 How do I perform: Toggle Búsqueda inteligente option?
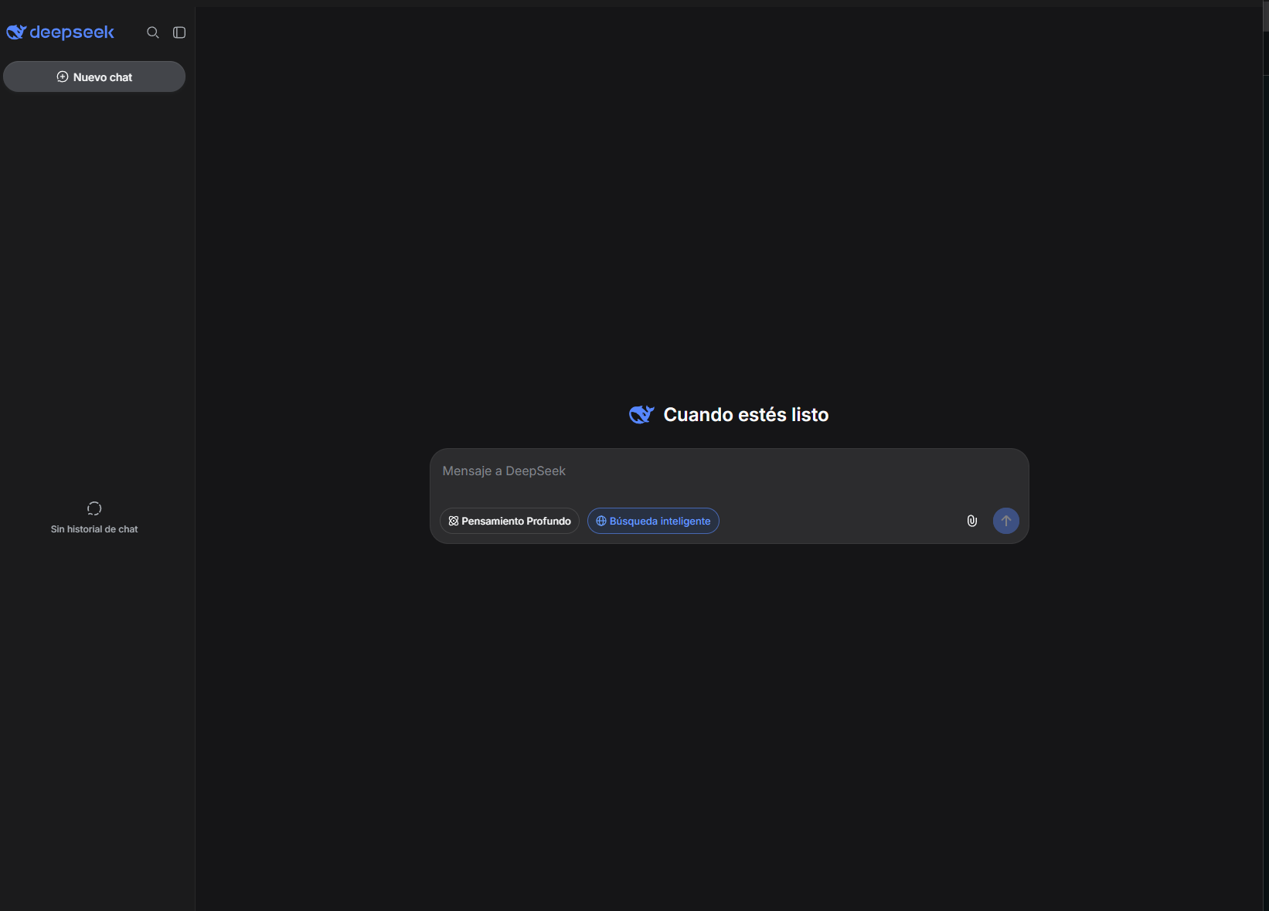653,521
